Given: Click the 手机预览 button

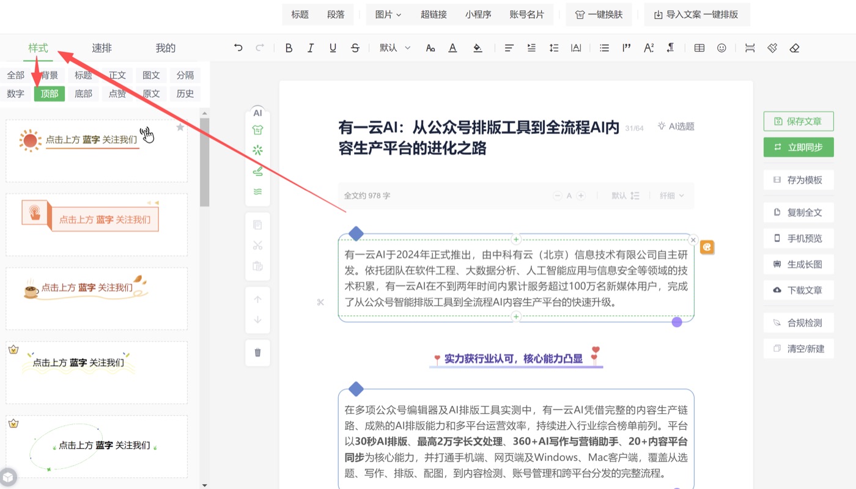Looking at the screenshot, I should [x=799, y=238].
